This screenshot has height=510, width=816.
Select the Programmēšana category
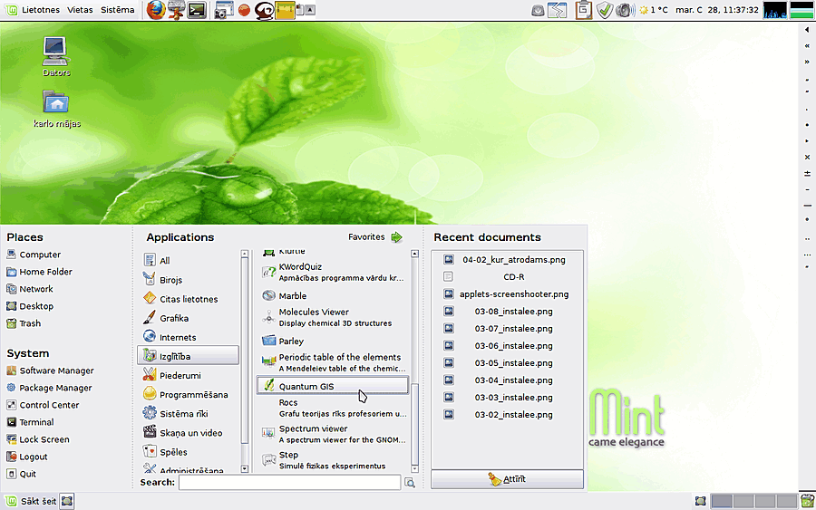pyautogui.click(x=188, y=395)
